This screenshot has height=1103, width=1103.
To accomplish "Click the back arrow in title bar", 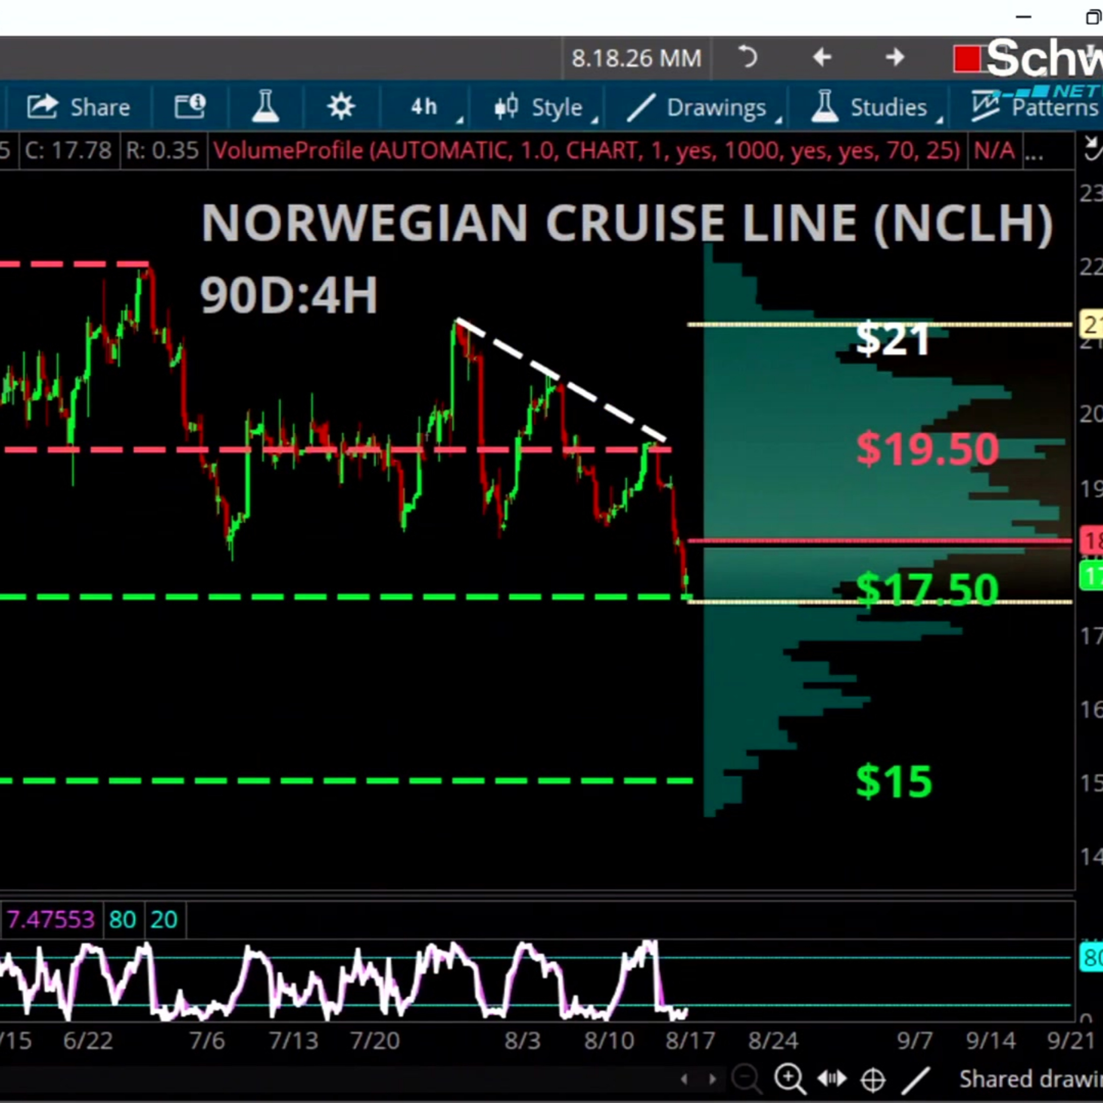I will (x=821, y=57).
